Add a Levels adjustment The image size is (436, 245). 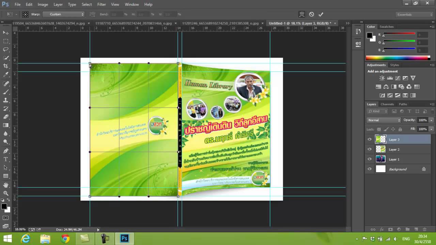click(x=390, y=78)
